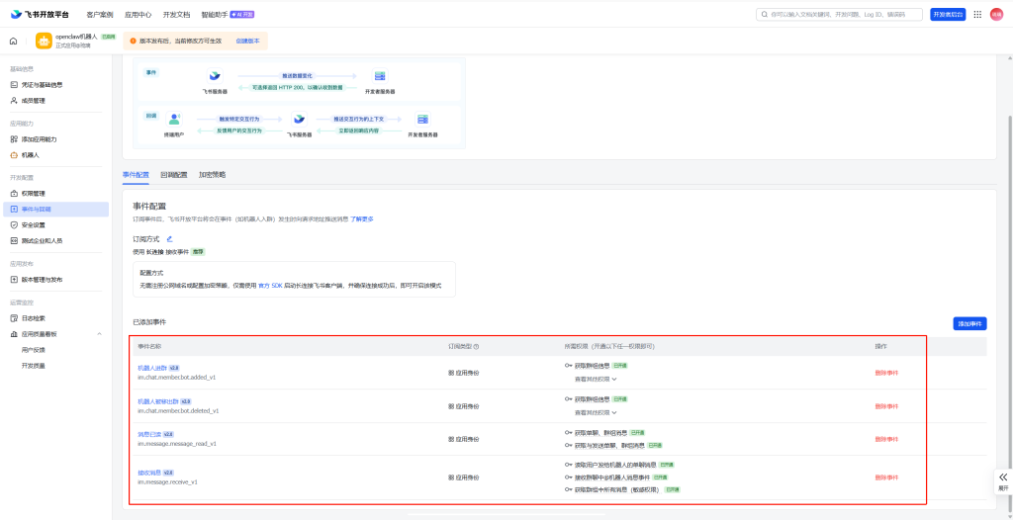Click the help icon beside 订阅类型
The height and width of the screenshot is (520, 1013).
pos(477,346)
